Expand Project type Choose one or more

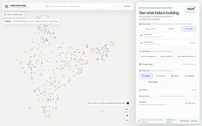(x=168, y=64)
